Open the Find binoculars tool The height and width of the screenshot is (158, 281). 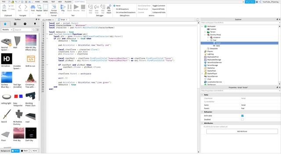point(33,8)
